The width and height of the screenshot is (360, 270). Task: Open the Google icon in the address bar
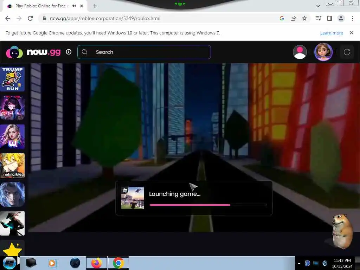pyautogui.click(x=282, y=18)
